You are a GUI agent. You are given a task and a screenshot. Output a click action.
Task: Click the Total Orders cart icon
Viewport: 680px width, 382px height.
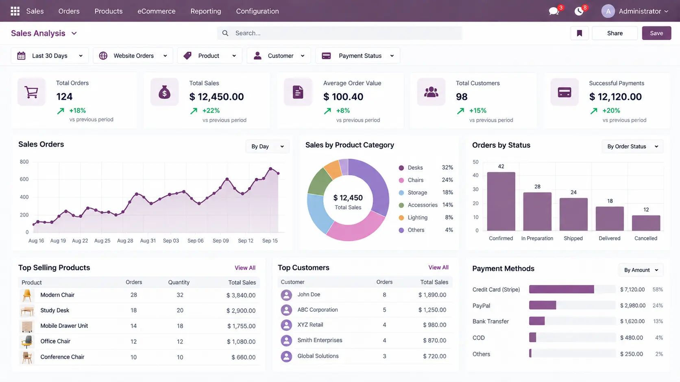coord(31,92)
